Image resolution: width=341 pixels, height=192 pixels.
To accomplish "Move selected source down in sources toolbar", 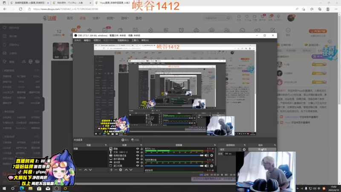I will (131, 170).
